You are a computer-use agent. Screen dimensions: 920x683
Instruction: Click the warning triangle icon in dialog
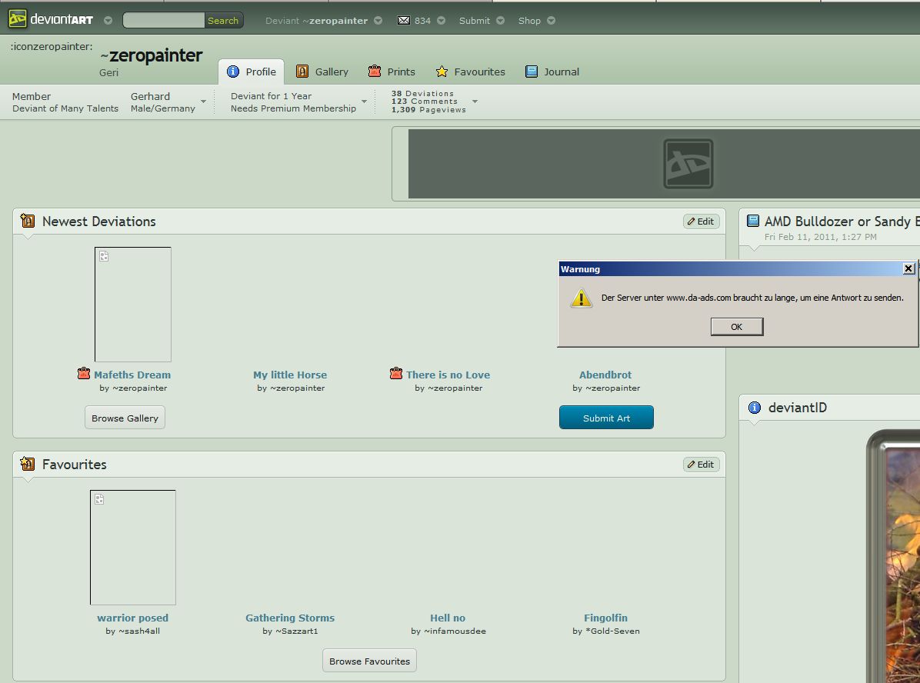click(x=582, y=298)
